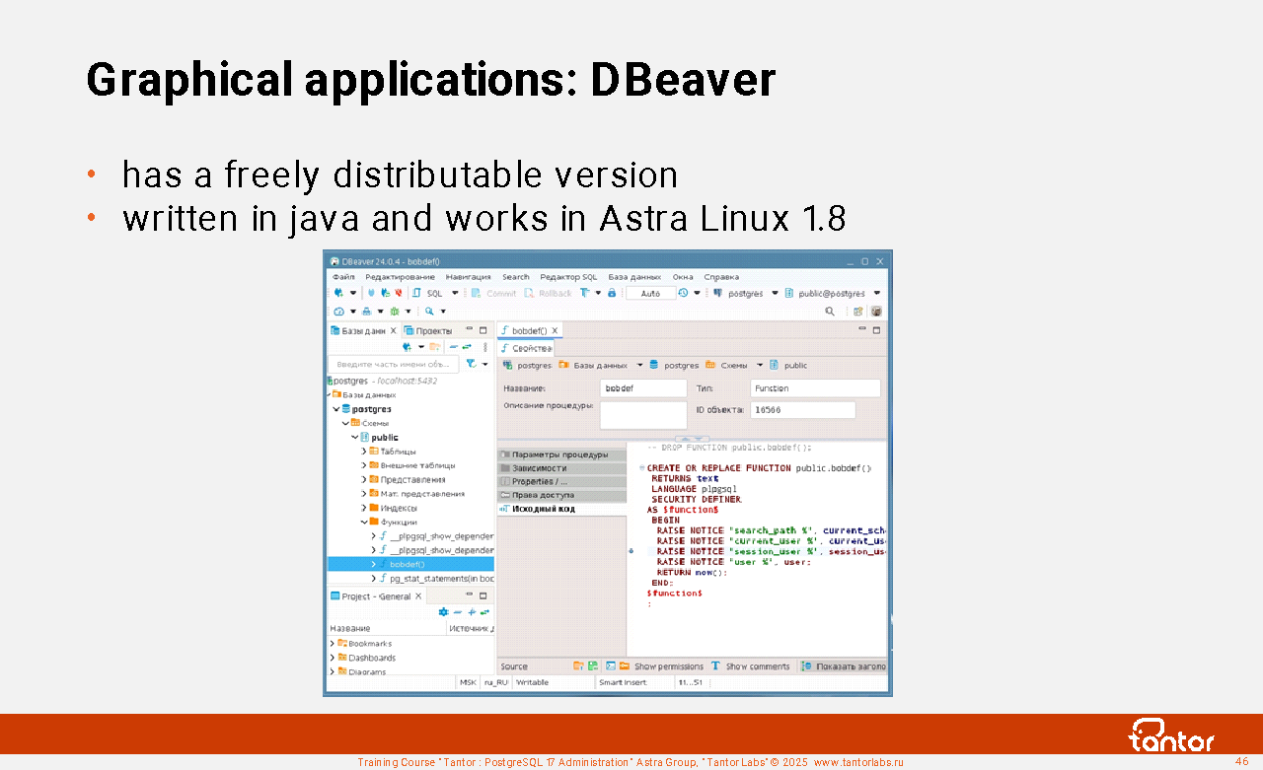Click the Название input field with bobdef

click(x=642, y=388)
